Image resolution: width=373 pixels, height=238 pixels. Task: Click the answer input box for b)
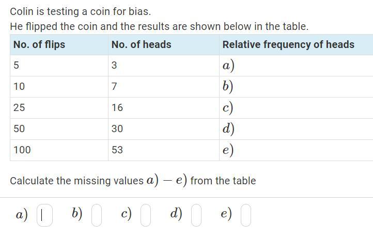click(96, 215)
